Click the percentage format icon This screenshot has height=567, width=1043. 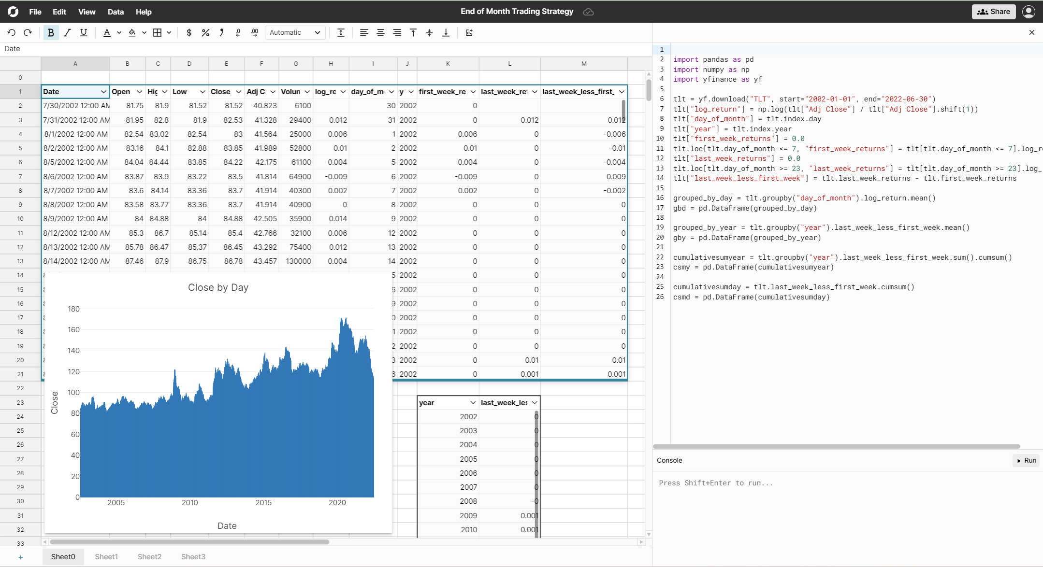(207, 33)
